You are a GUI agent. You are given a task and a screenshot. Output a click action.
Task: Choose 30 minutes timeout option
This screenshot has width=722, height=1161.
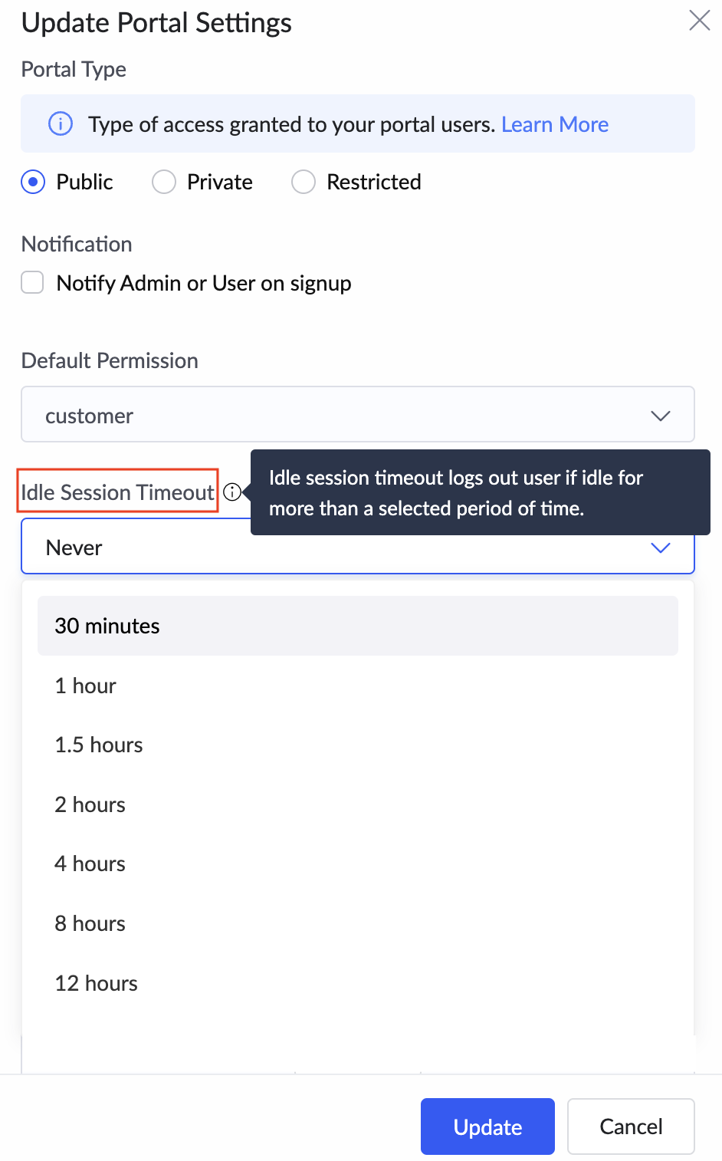pos(358,626)
